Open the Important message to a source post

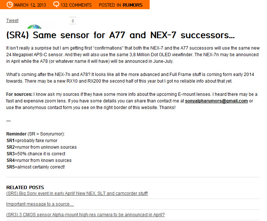[40, 204]
